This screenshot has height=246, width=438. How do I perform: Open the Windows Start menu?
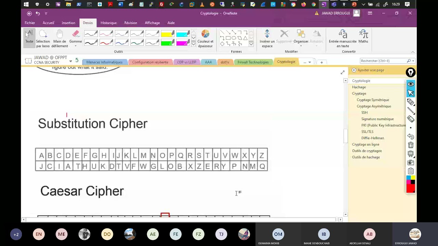[26, 4]
